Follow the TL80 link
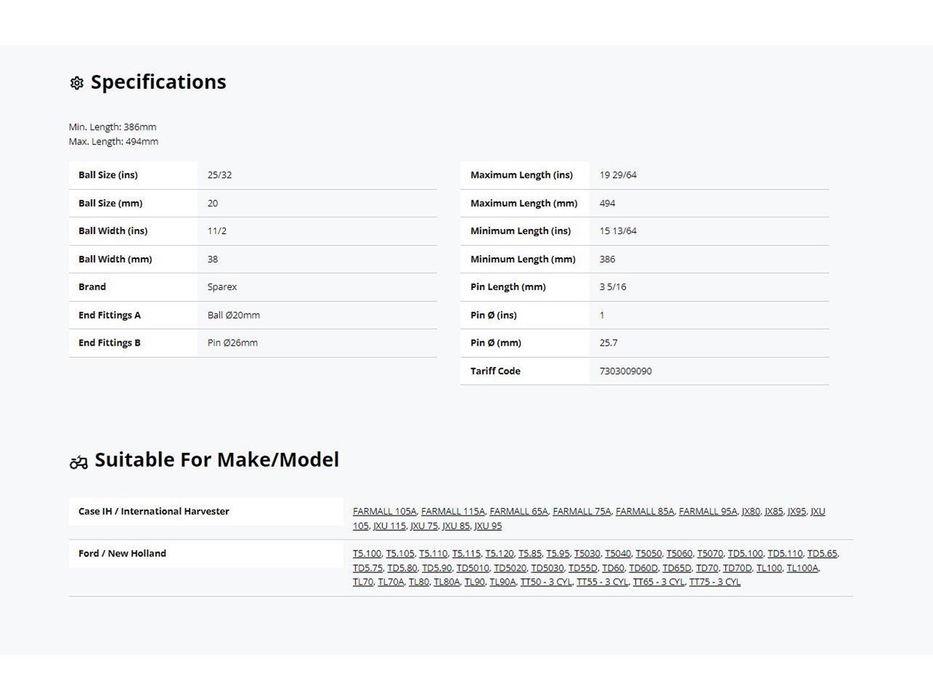Viewport: 933px width, 700px height. click(419, 582)
